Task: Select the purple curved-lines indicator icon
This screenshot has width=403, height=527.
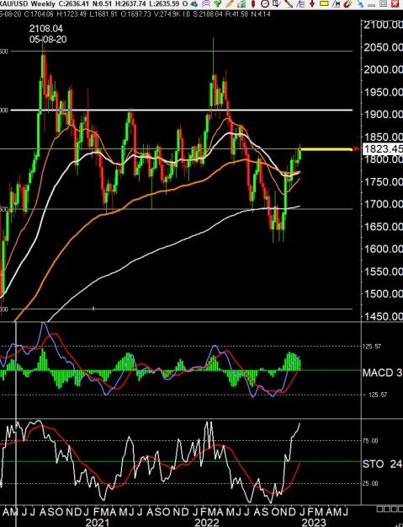Action: (205, 3)
